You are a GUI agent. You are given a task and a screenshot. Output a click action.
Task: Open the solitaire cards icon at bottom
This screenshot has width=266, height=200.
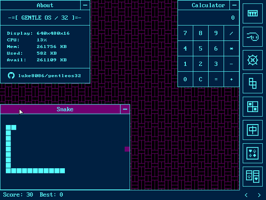tap(253, 176)
